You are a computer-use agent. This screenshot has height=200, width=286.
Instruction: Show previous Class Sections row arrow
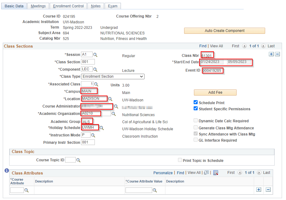tap(244, 46)
